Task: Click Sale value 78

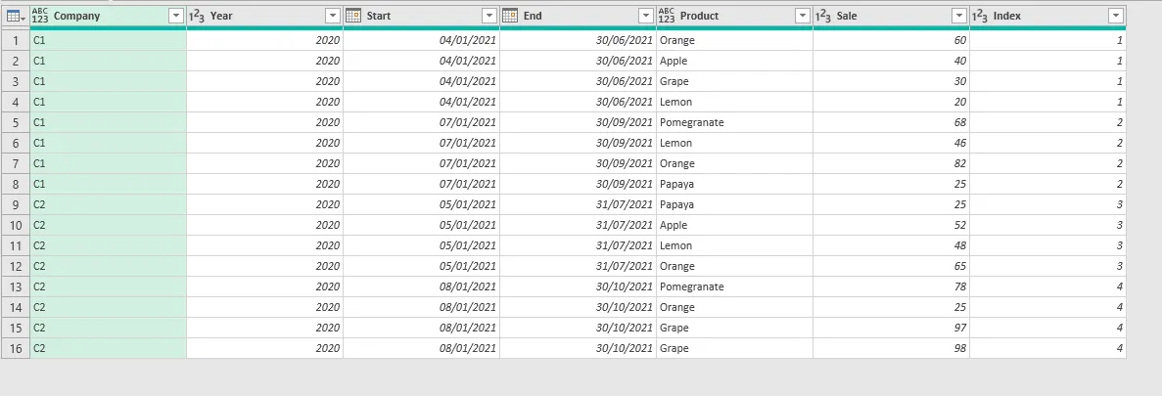Action: click(891, 287)
